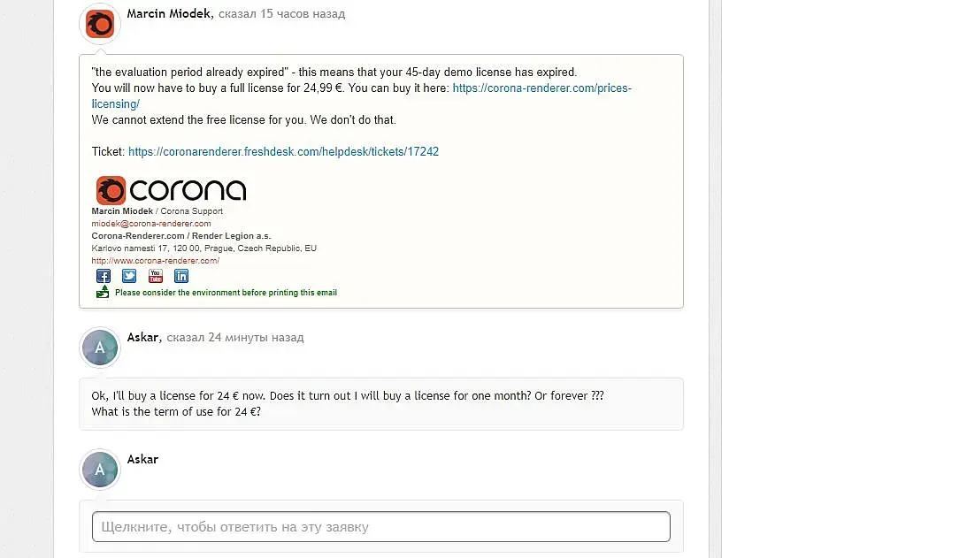Click the "15 часов назад" timestamp

click(x=303, y=13)
